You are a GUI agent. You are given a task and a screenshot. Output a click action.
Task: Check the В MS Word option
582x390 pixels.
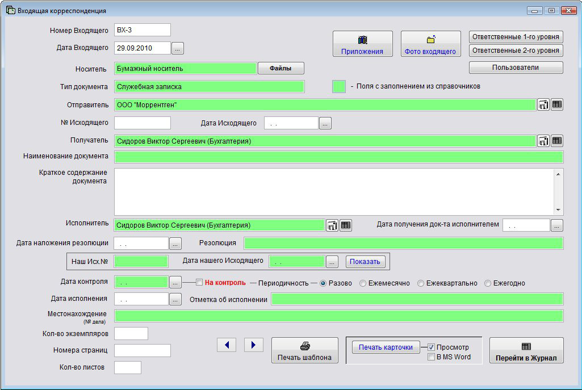pos(432,357)
